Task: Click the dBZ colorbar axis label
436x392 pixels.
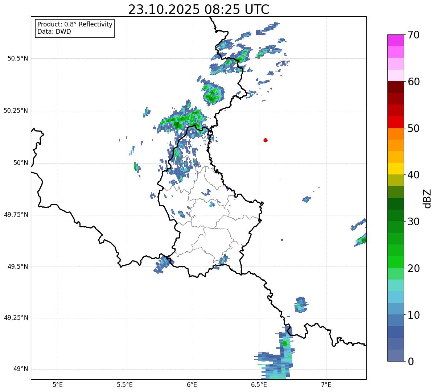Action: coord(427,198)
